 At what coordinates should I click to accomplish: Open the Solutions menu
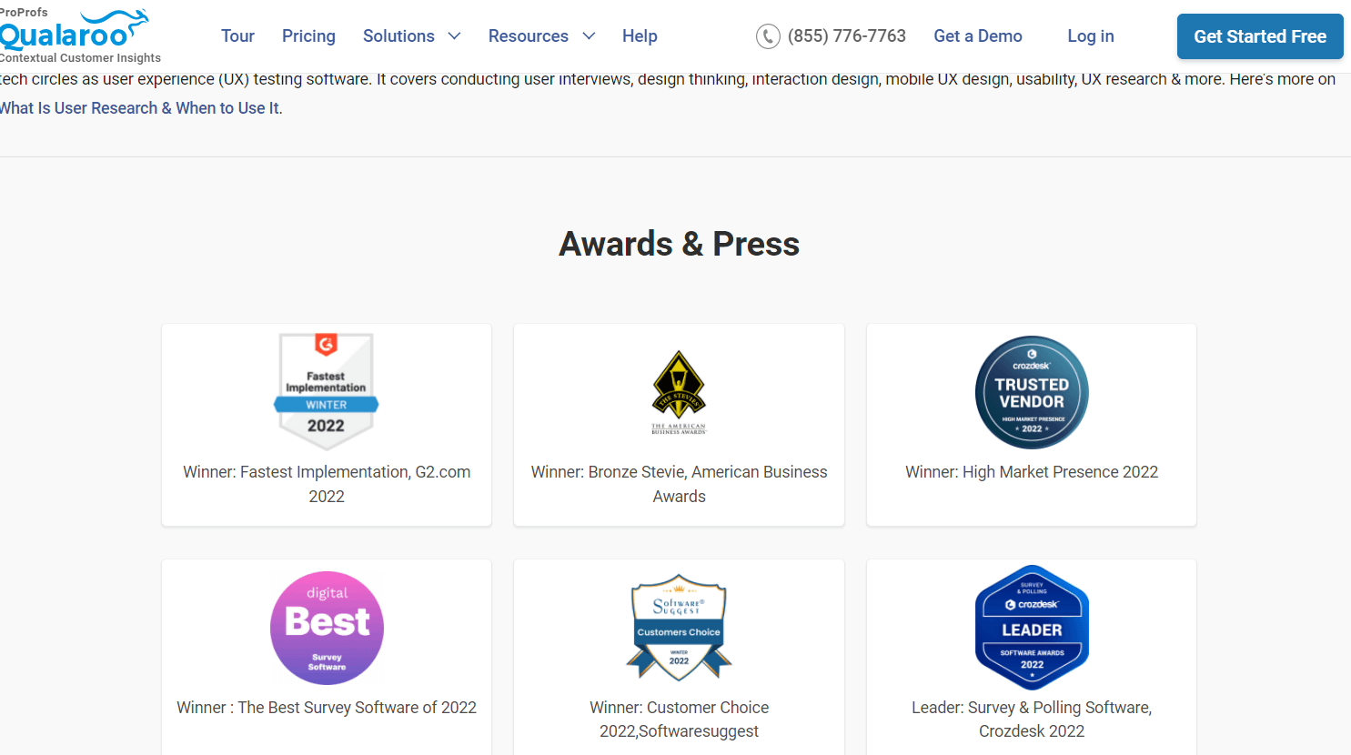[398, 36]
